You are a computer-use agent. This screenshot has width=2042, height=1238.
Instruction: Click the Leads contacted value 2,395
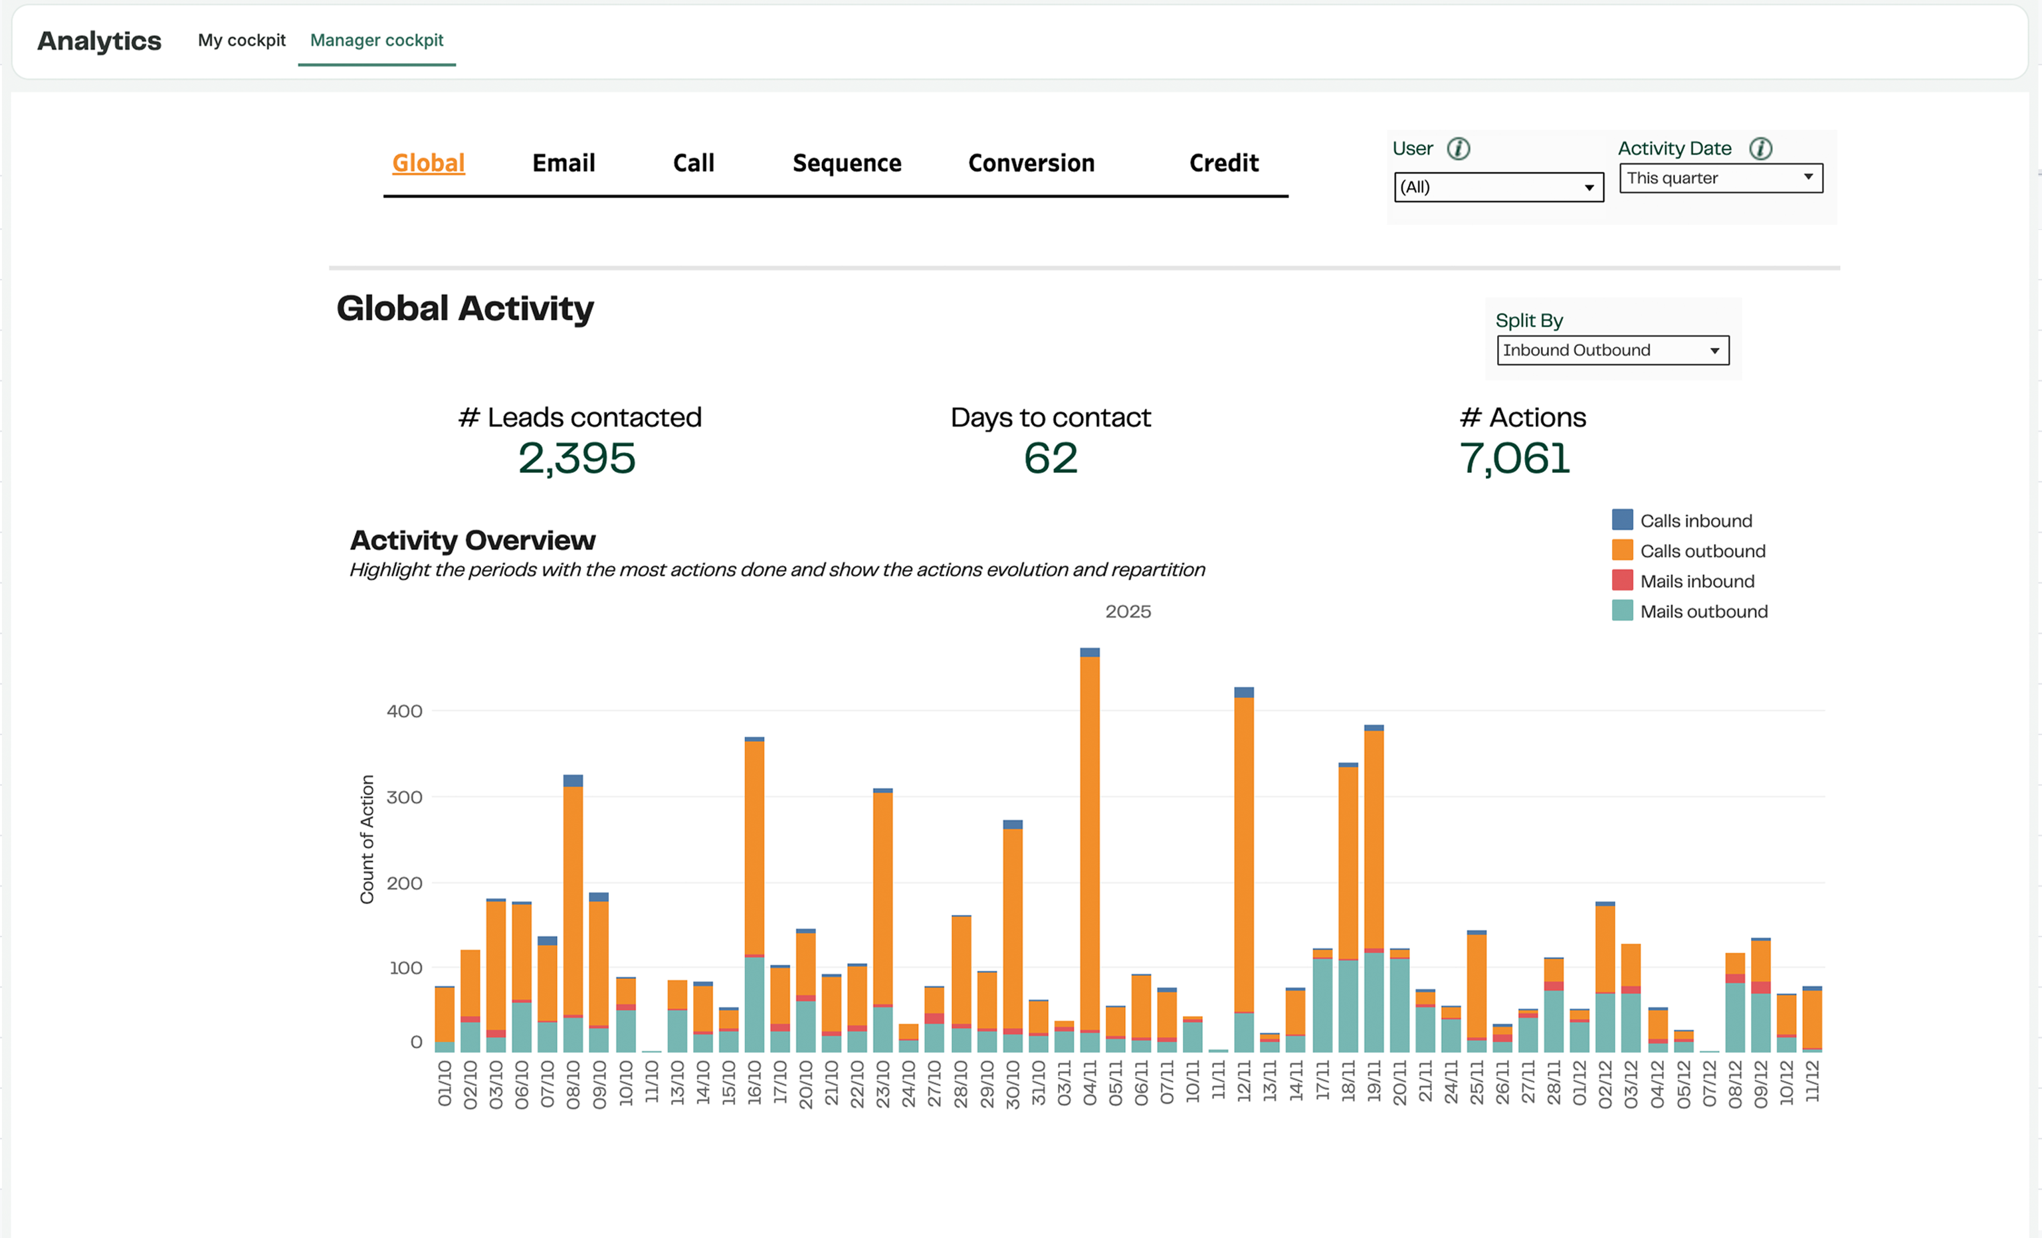577,459
